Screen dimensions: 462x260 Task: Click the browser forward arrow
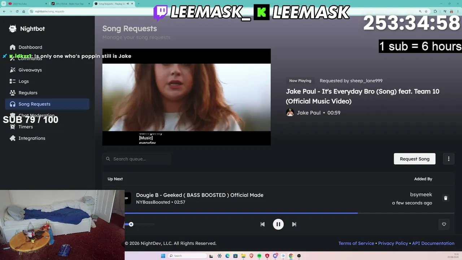(10, 12)
